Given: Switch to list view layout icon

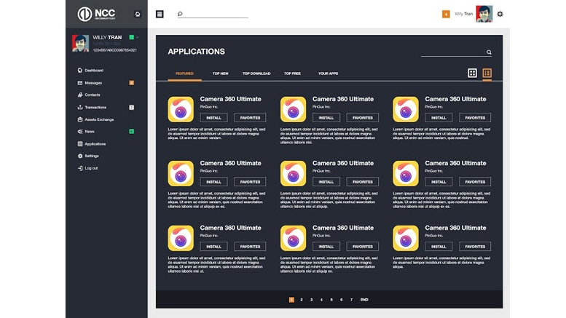Looking at the screenshot, I should click(487, 73).
